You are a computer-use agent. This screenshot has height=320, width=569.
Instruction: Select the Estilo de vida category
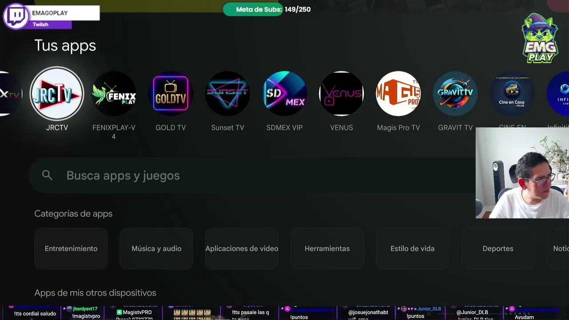(x=413, y=248)
